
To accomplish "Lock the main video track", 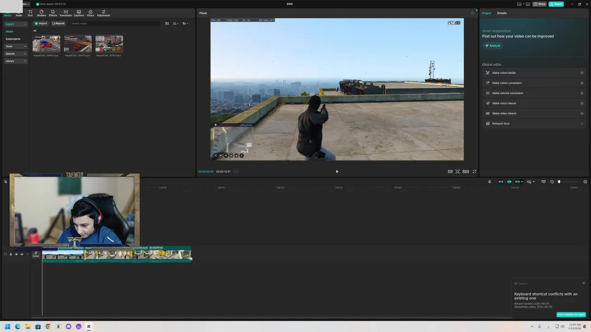I will pyautogui.click(x=11, y=254).
